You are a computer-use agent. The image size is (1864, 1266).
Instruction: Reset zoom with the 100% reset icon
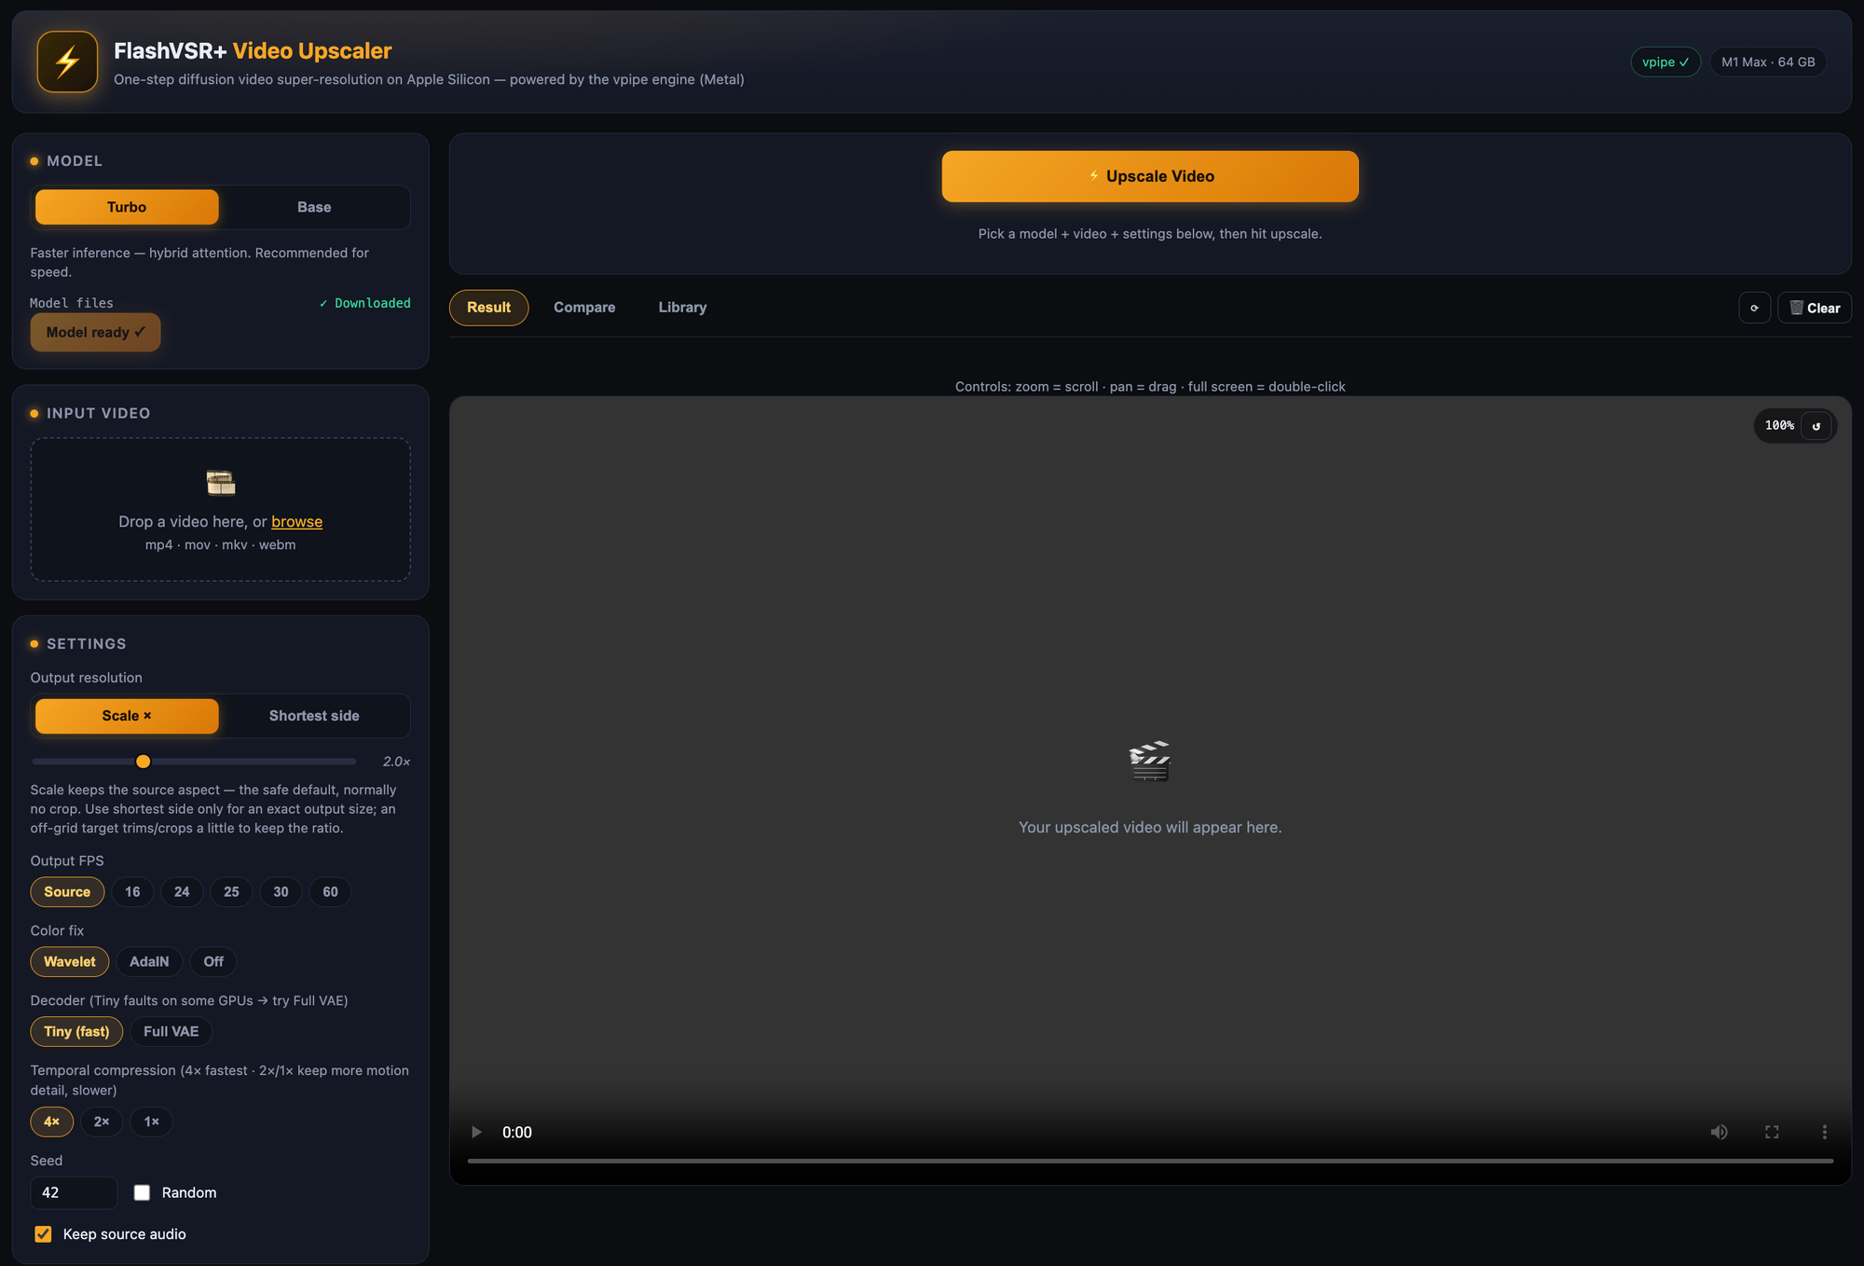coord(1816,426)
